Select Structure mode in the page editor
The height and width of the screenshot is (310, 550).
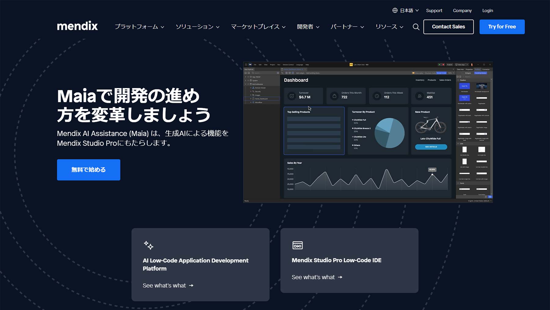pos(430,73)
